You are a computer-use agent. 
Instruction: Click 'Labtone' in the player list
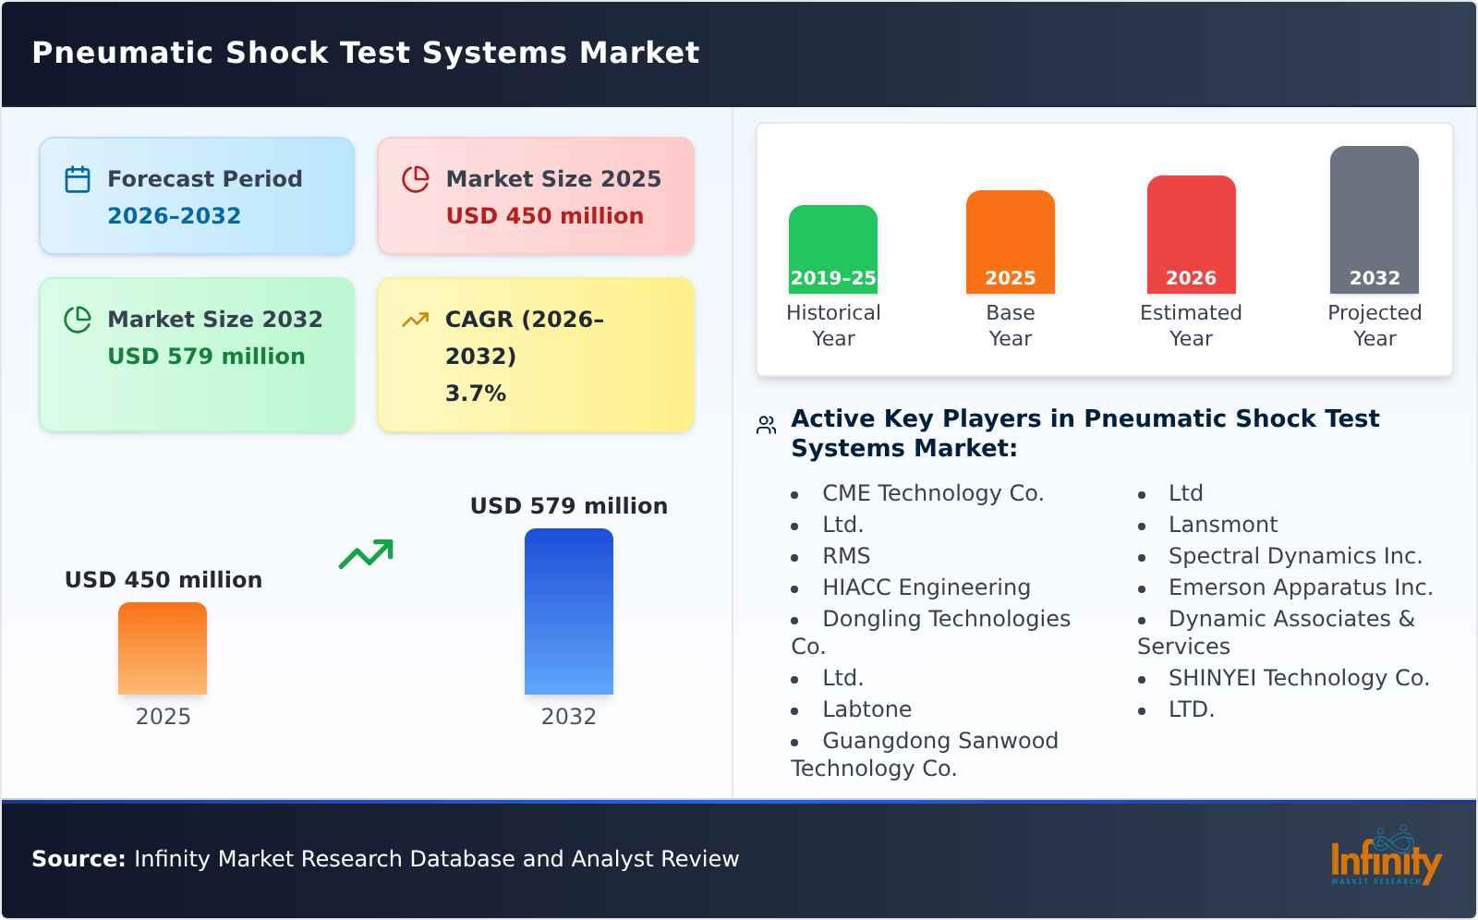click(867, 709)
